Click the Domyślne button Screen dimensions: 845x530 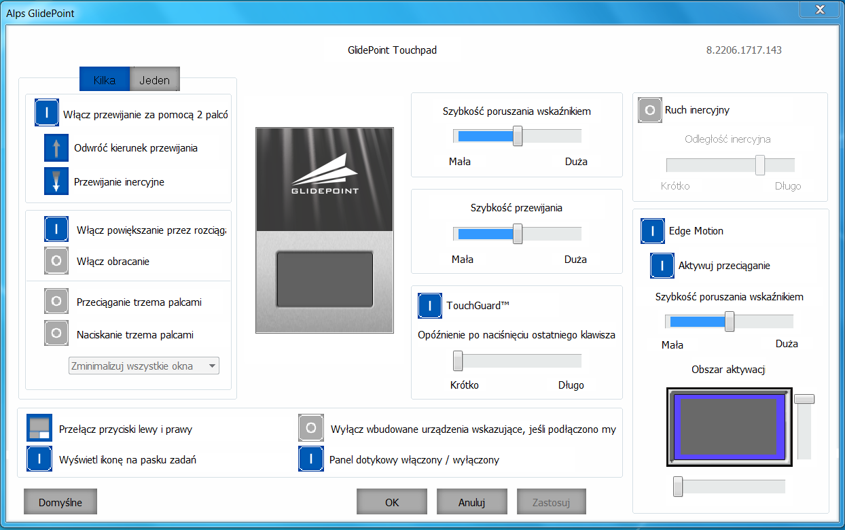pos(60,502)
